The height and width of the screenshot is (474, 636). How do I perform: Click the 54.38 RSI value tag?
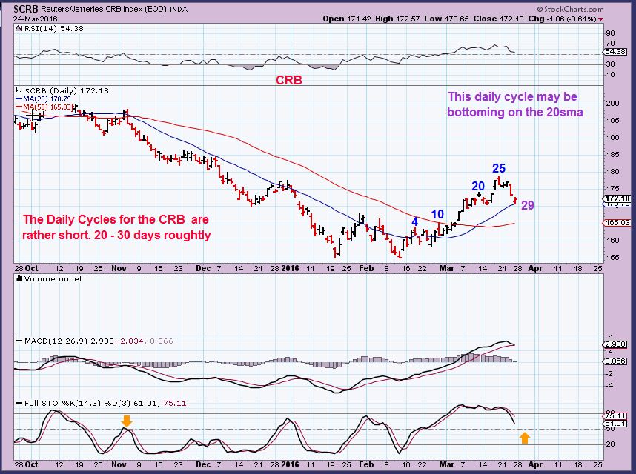(x=615, y=52)
